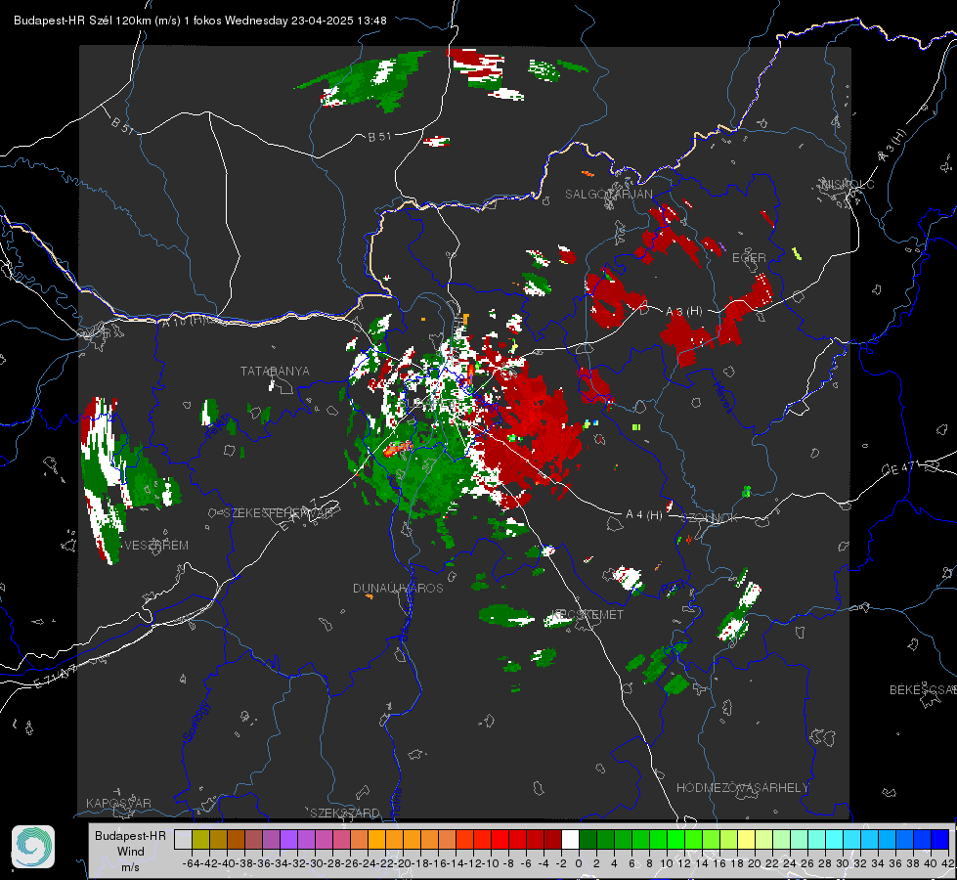
Task: Click the 'B 51' label below the red echo
Action: 379,137
